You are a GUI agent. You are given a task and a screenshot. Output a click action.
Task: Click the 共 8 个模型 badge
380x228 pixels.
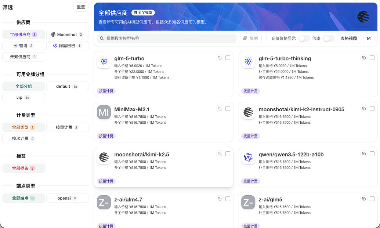pyautogui.click(x=143, y=12)
